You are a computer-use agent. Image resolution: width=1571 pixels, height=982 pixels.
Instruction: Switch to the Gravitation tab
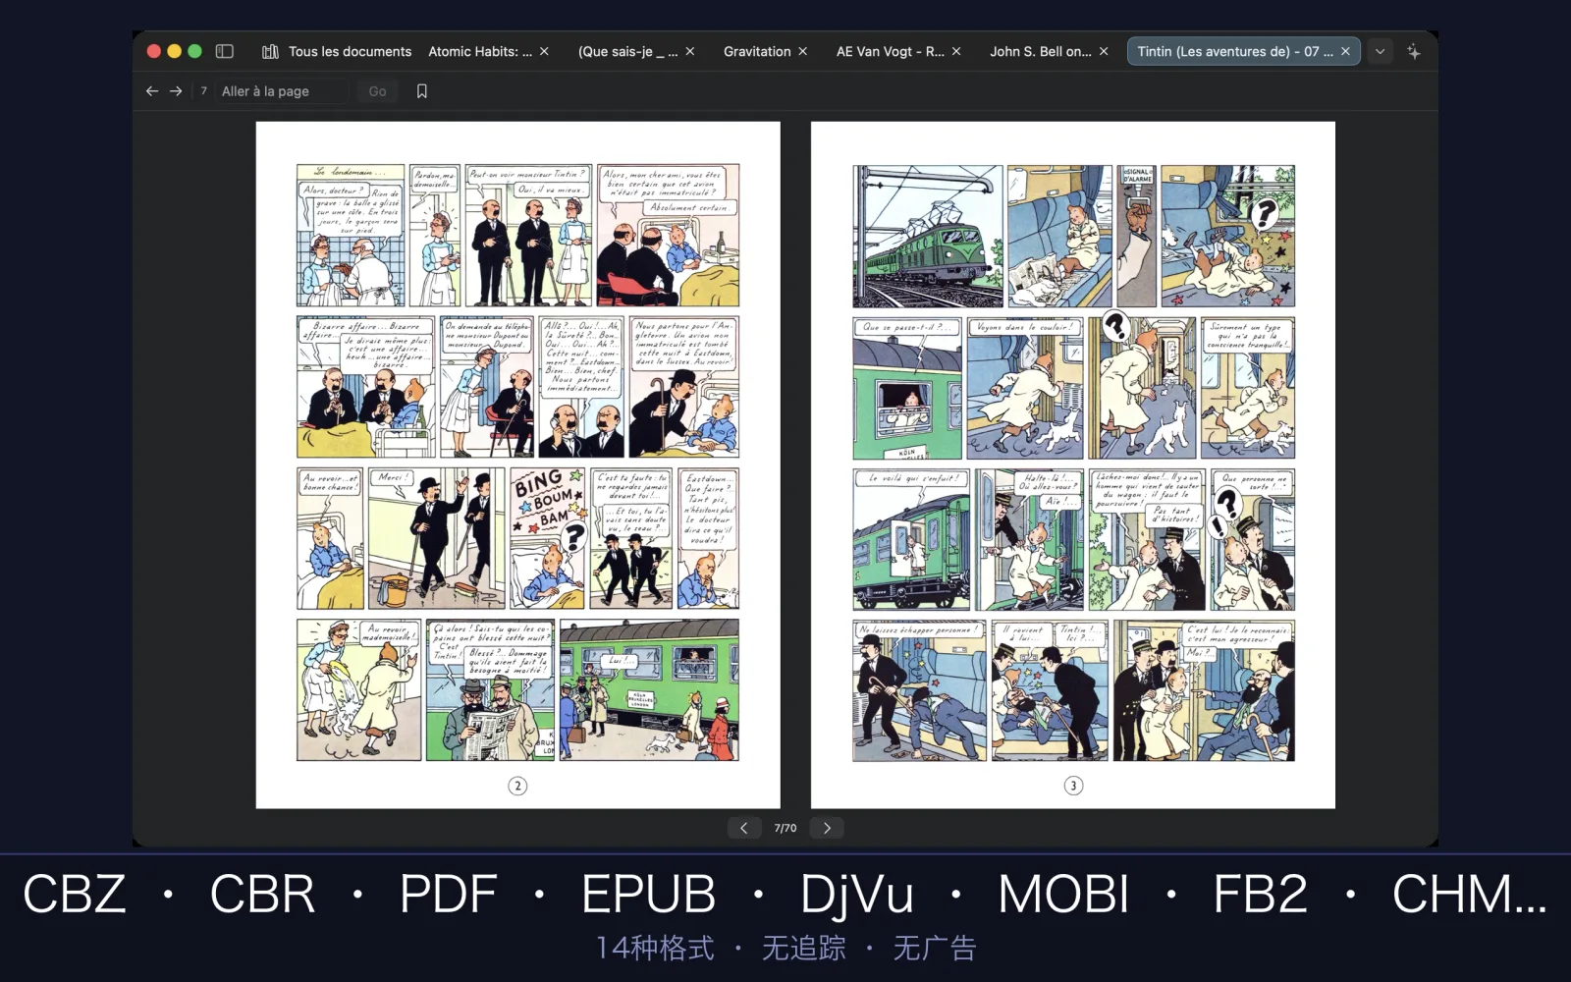(757, 51)
